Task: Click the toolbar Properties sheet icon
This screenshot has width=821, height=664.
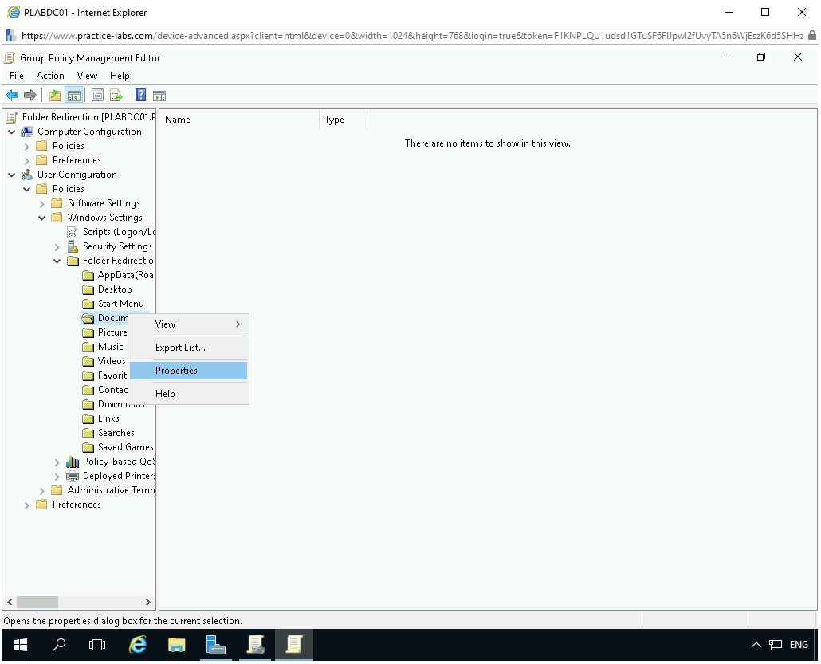Action: [x=97, y=96]
